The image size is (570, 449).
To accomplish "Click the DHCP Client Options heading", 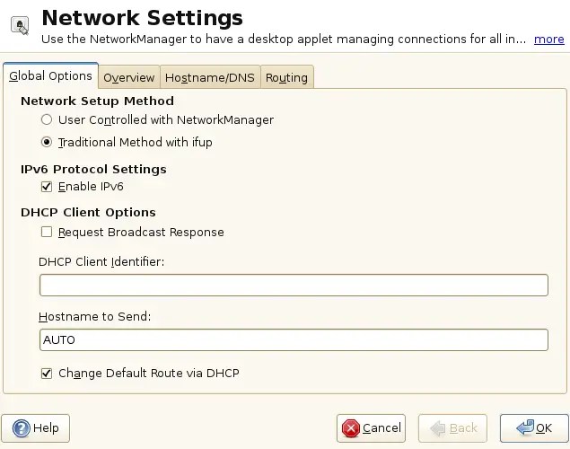I will [x=88, y=212].
